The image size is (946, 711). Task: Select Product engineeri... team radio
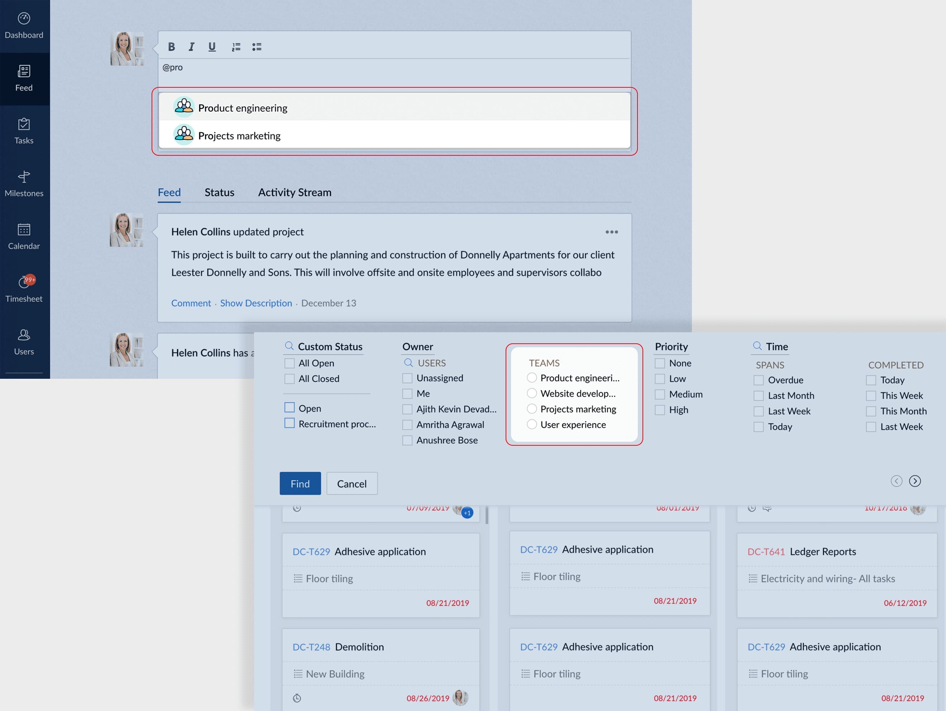pos(532,378)
